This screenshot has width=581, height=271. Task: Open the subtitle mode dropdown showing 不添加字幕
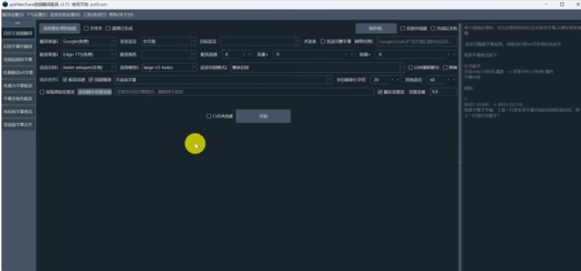tap(223, 79)
